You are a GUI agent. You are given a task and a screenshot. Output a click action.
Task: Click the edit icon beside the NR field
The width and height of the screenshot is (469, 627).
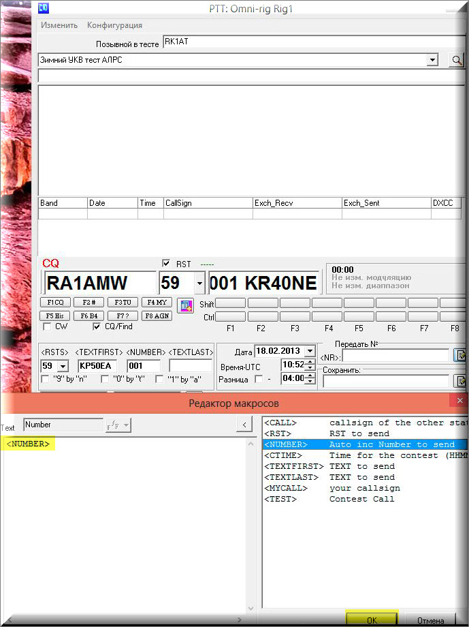461,355
